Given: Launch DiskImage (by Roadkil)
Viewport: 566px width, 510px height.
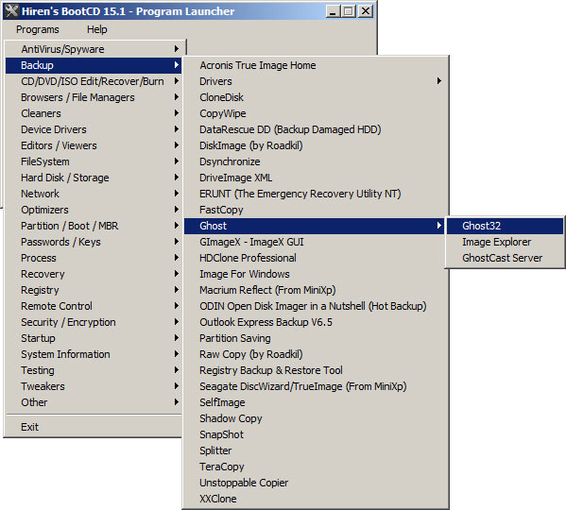Looking at the screenshot, I should point(315,145).
